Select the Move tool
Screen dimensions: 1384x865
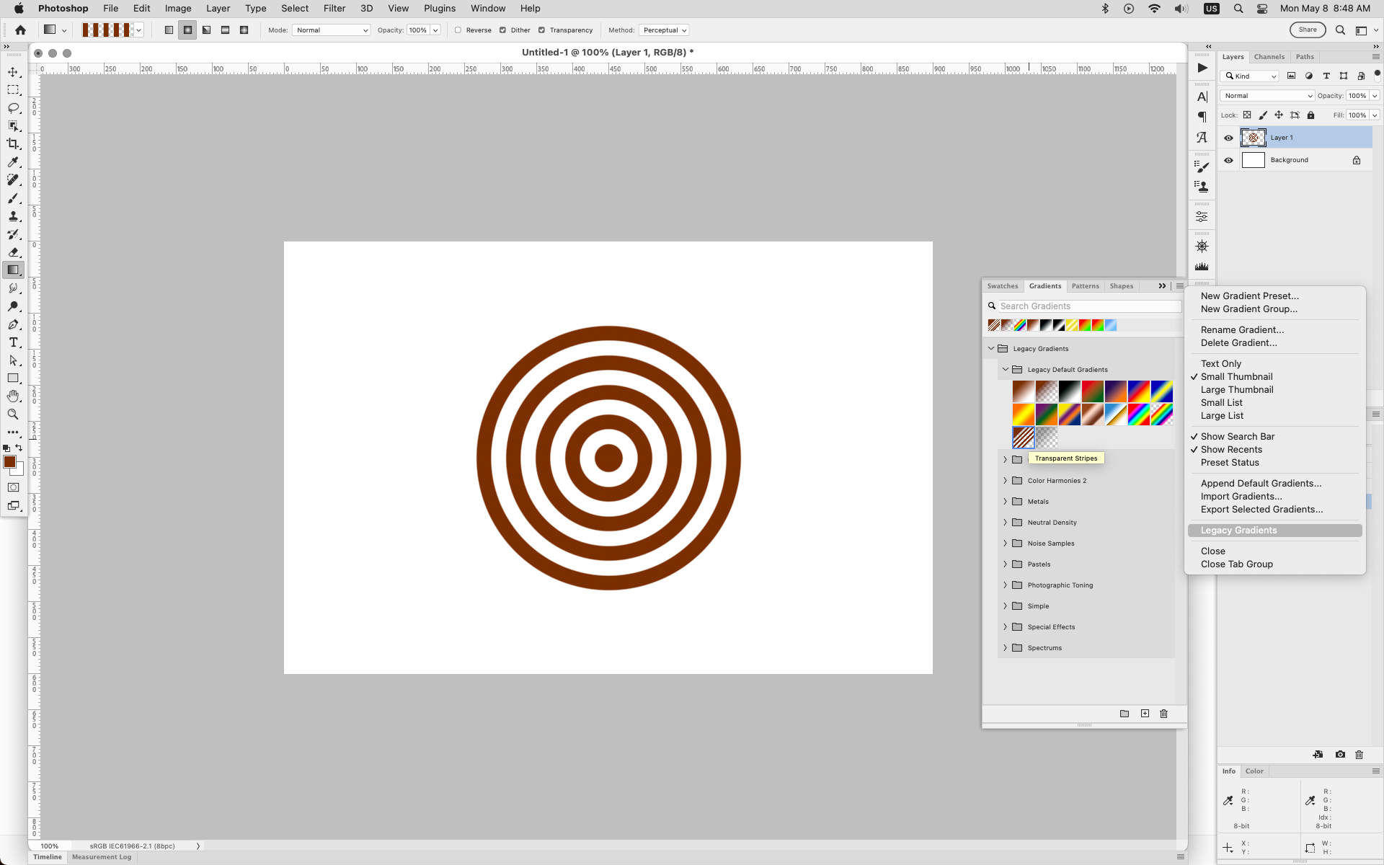13,71
